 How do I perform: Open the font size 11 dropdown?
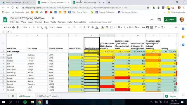pyautogui.click(x=77, y=27)
